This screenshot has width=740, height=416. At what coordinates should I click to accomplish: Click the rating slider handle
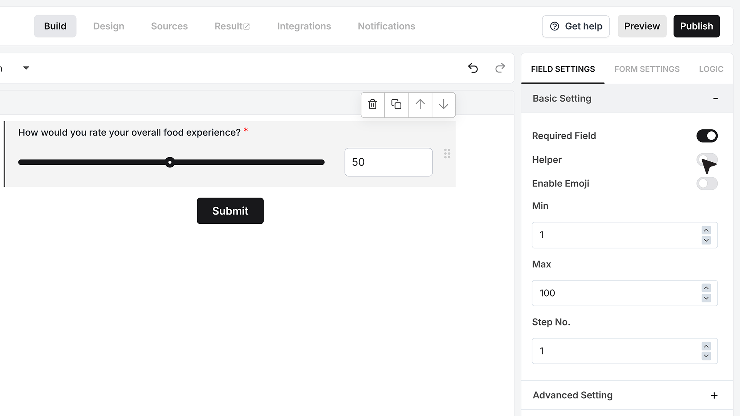[x=170, y=162]
